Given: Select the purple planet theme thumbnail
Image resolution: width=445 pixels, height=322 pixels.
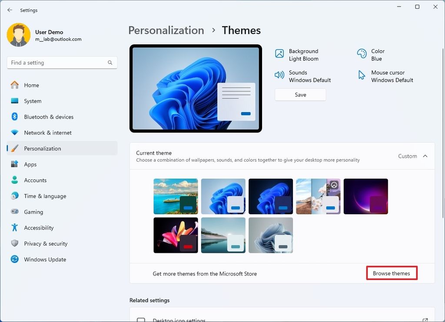Looking at the screenshot, I should pos(365,196).
